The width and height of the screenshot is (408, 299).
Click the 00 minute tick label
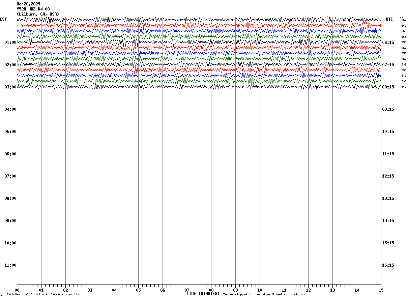17,290
